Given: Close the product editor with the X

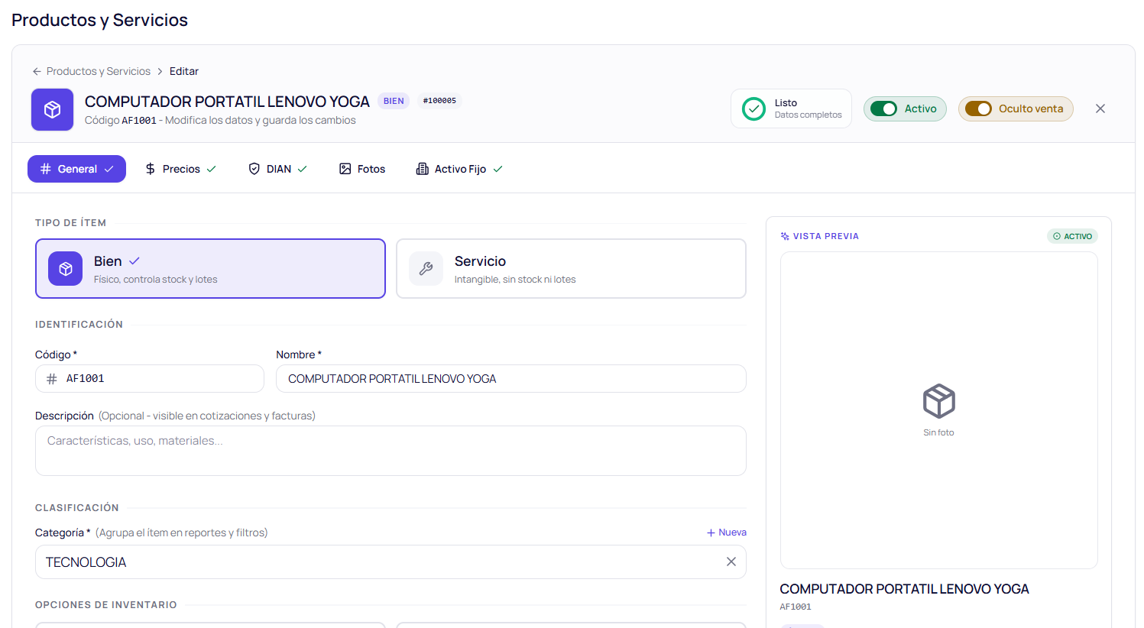Looking at the screenshot, I should click(x=1100, y=108).
